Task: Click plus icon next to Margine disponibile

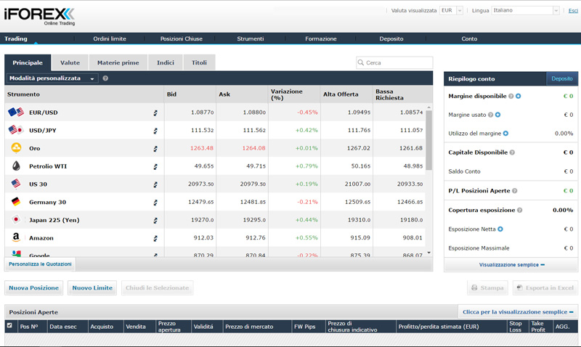Action: pos(519,96)
